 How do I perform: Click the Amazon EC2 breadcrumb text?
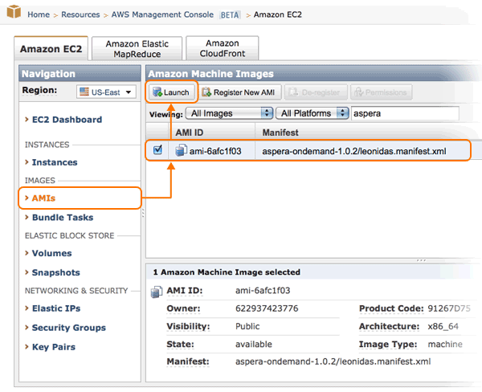[278, 14]
